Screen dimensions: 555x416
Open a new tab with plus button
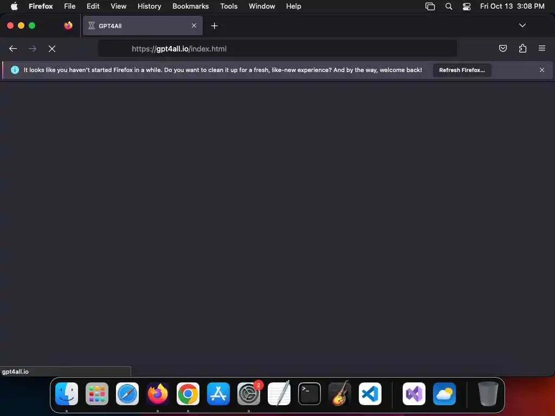click(215, 26)
